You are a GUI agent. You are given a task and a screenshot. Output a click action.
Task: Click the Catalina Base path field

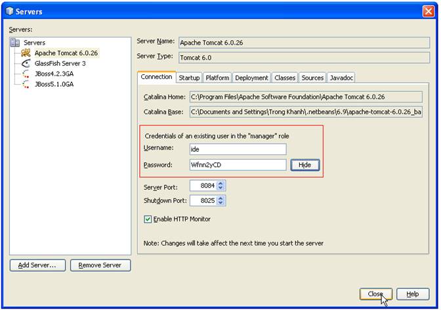pos(306,112)
